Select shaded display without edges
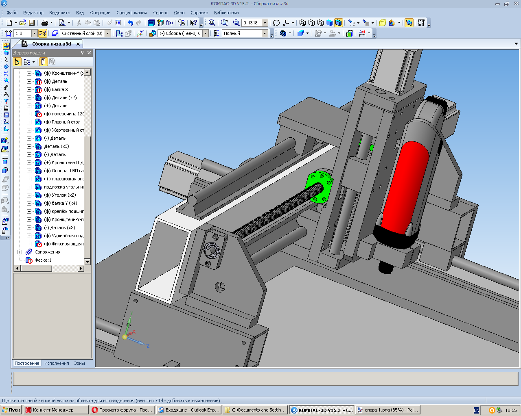Viewport: 521px width, 416px height. tap(329, 23)
